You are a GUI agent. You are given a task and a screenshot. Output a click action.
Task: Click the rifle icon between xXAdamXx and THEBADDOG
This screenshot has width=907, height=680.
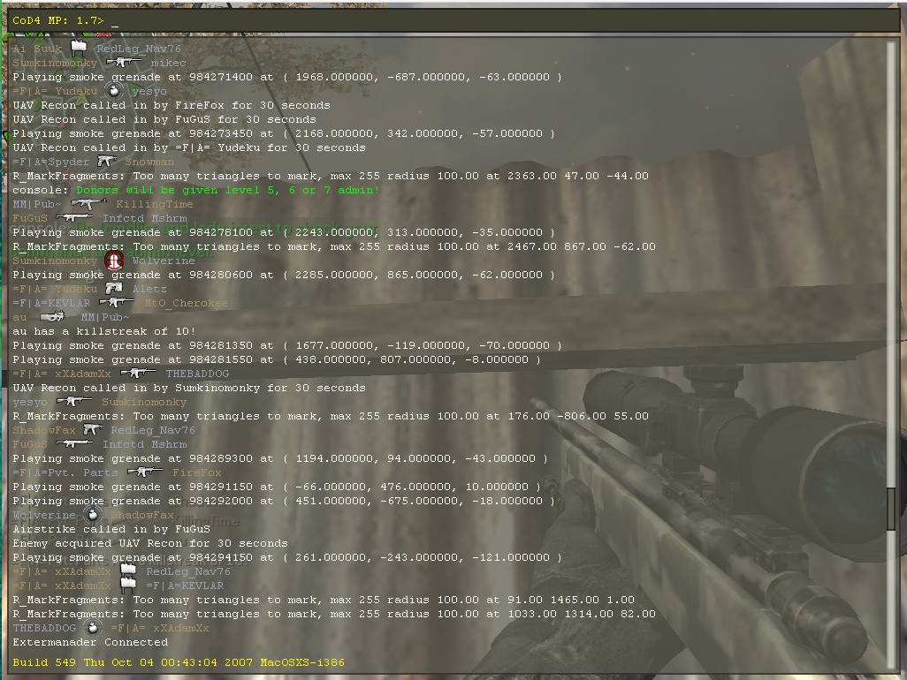pos(138,374)
